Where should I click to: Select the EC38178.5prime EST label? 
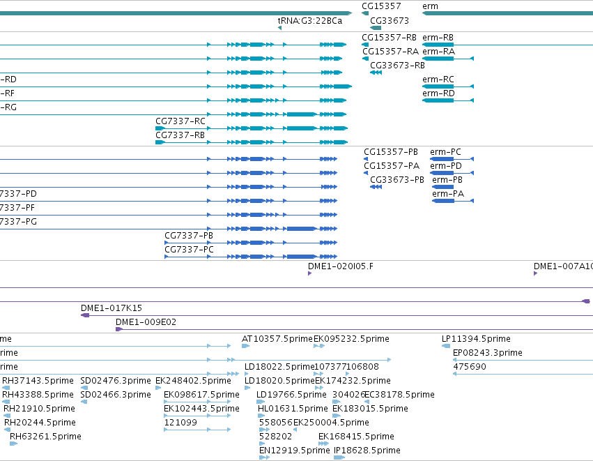400,395
